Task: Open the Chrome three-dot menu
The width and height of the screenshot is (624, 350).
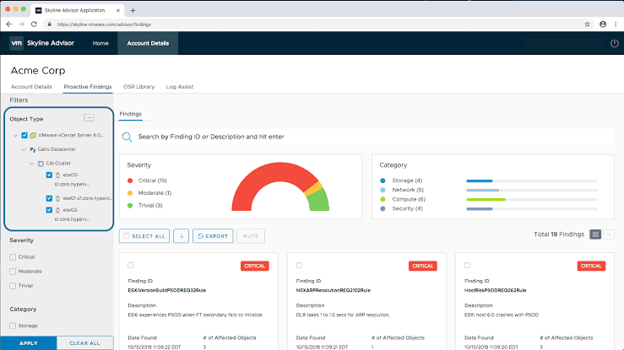Action: point(616,24)
